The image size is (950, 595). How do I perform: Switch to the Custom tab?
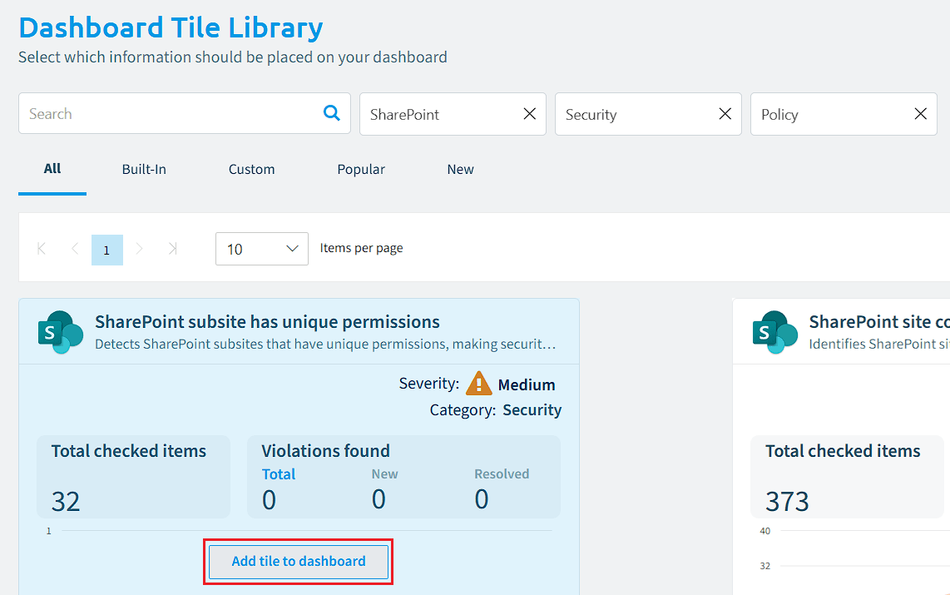(251, 170)
